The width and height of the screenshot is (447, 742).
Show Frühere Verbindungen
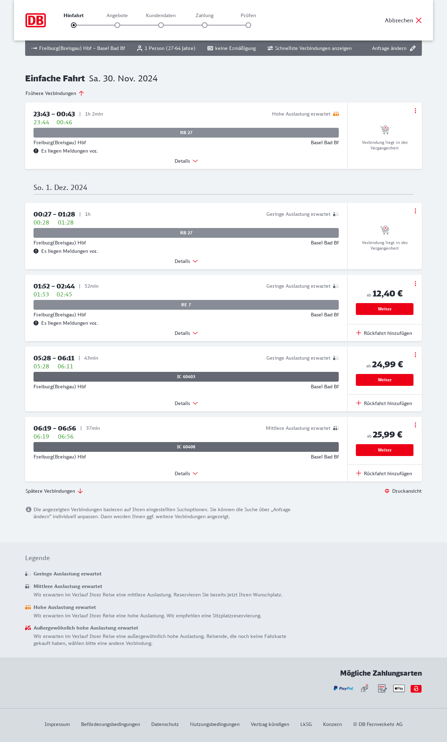click(x=54, y=93)
